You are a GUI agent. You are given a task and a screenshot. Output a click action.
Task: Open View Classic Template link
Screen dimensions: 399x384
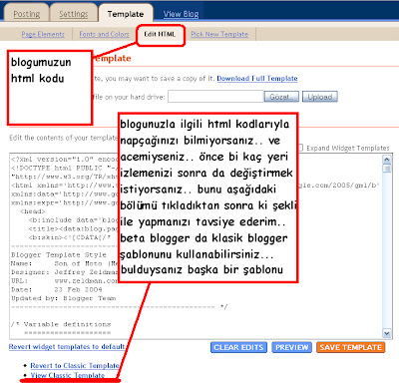click(x=68, y=375)
